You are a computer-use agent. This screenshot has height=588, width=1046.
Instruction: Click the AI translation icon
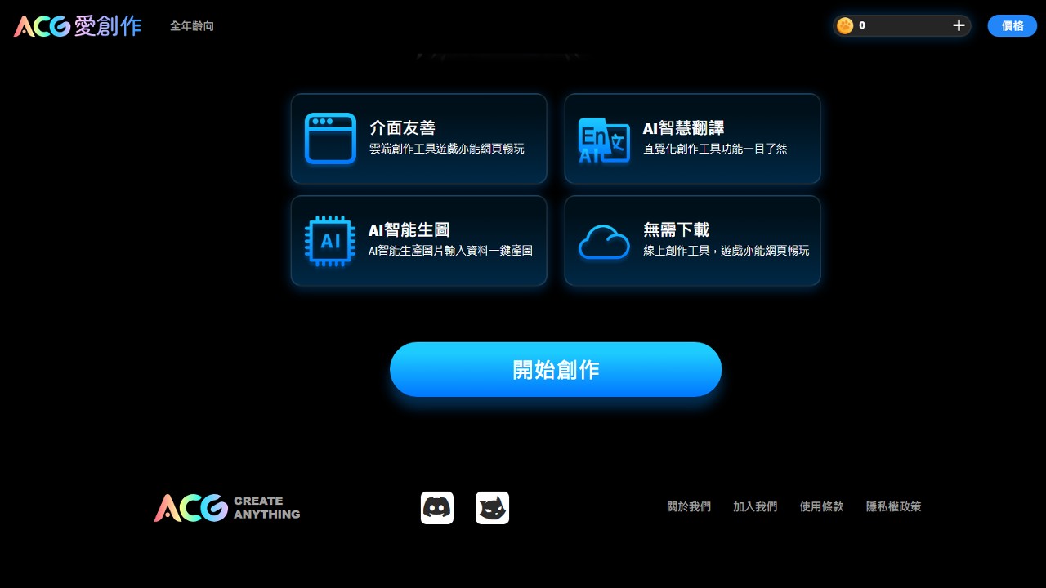[x=604, y=140]
